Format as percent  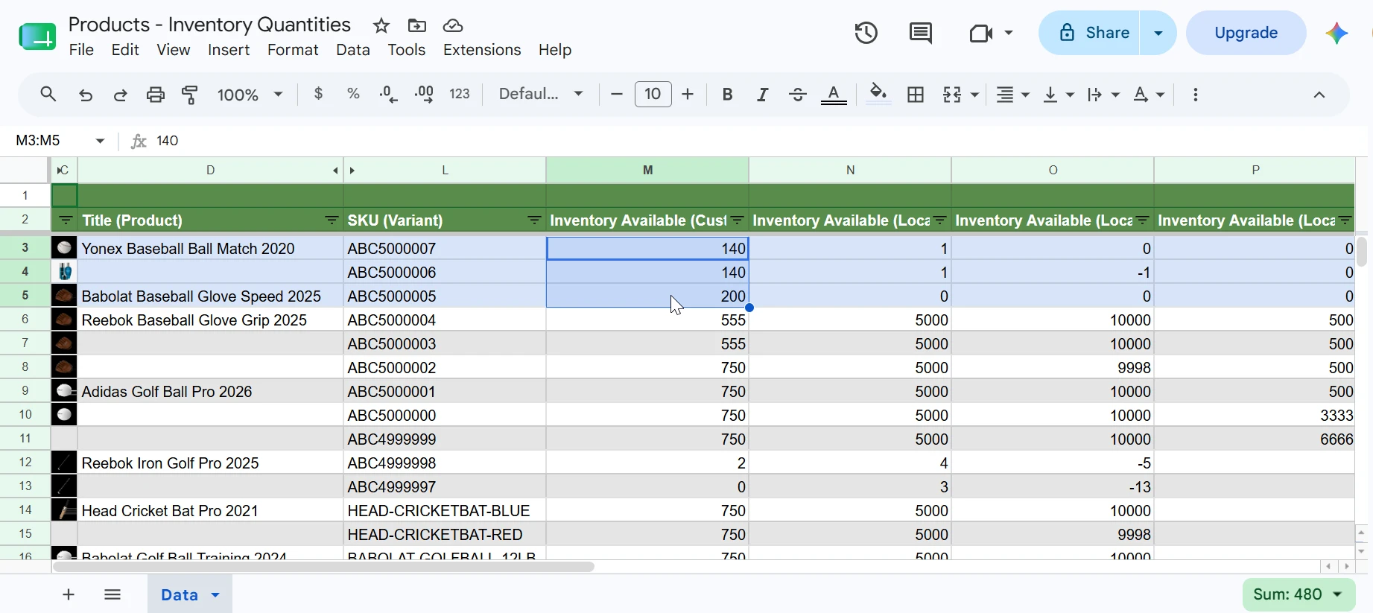pos(353,94)
